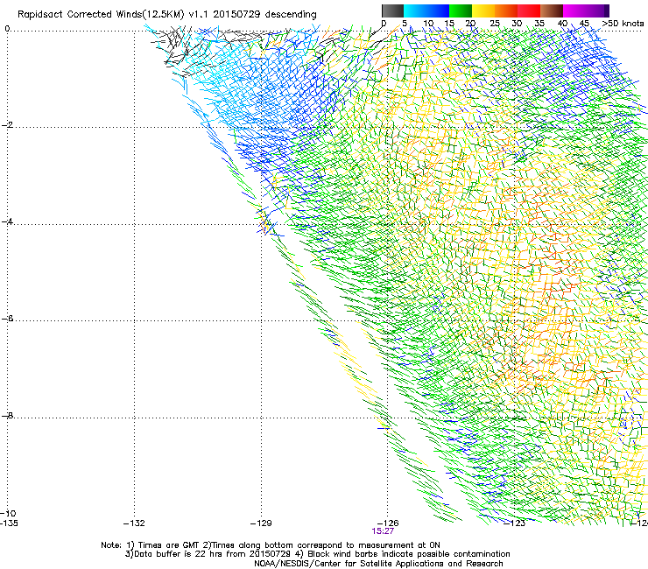The width and height of the screenshot is (648, 569).
Task: Click the plot title text 'Rapidscat Corrected Winds'
Action: 81,14
